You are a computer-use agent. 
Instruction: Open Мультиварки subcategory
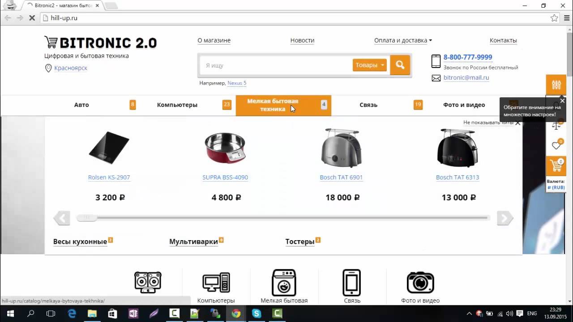tap(193, 241)
